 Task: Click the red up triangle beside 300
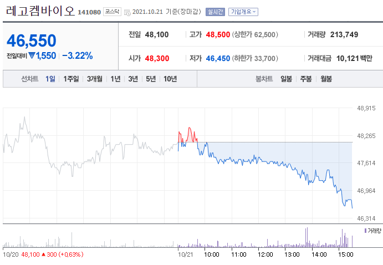pyautogui.click(x=43, y=254)
